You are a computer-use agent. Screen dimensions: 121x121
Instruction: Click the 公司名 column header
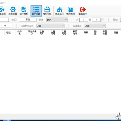click(21, 33)
